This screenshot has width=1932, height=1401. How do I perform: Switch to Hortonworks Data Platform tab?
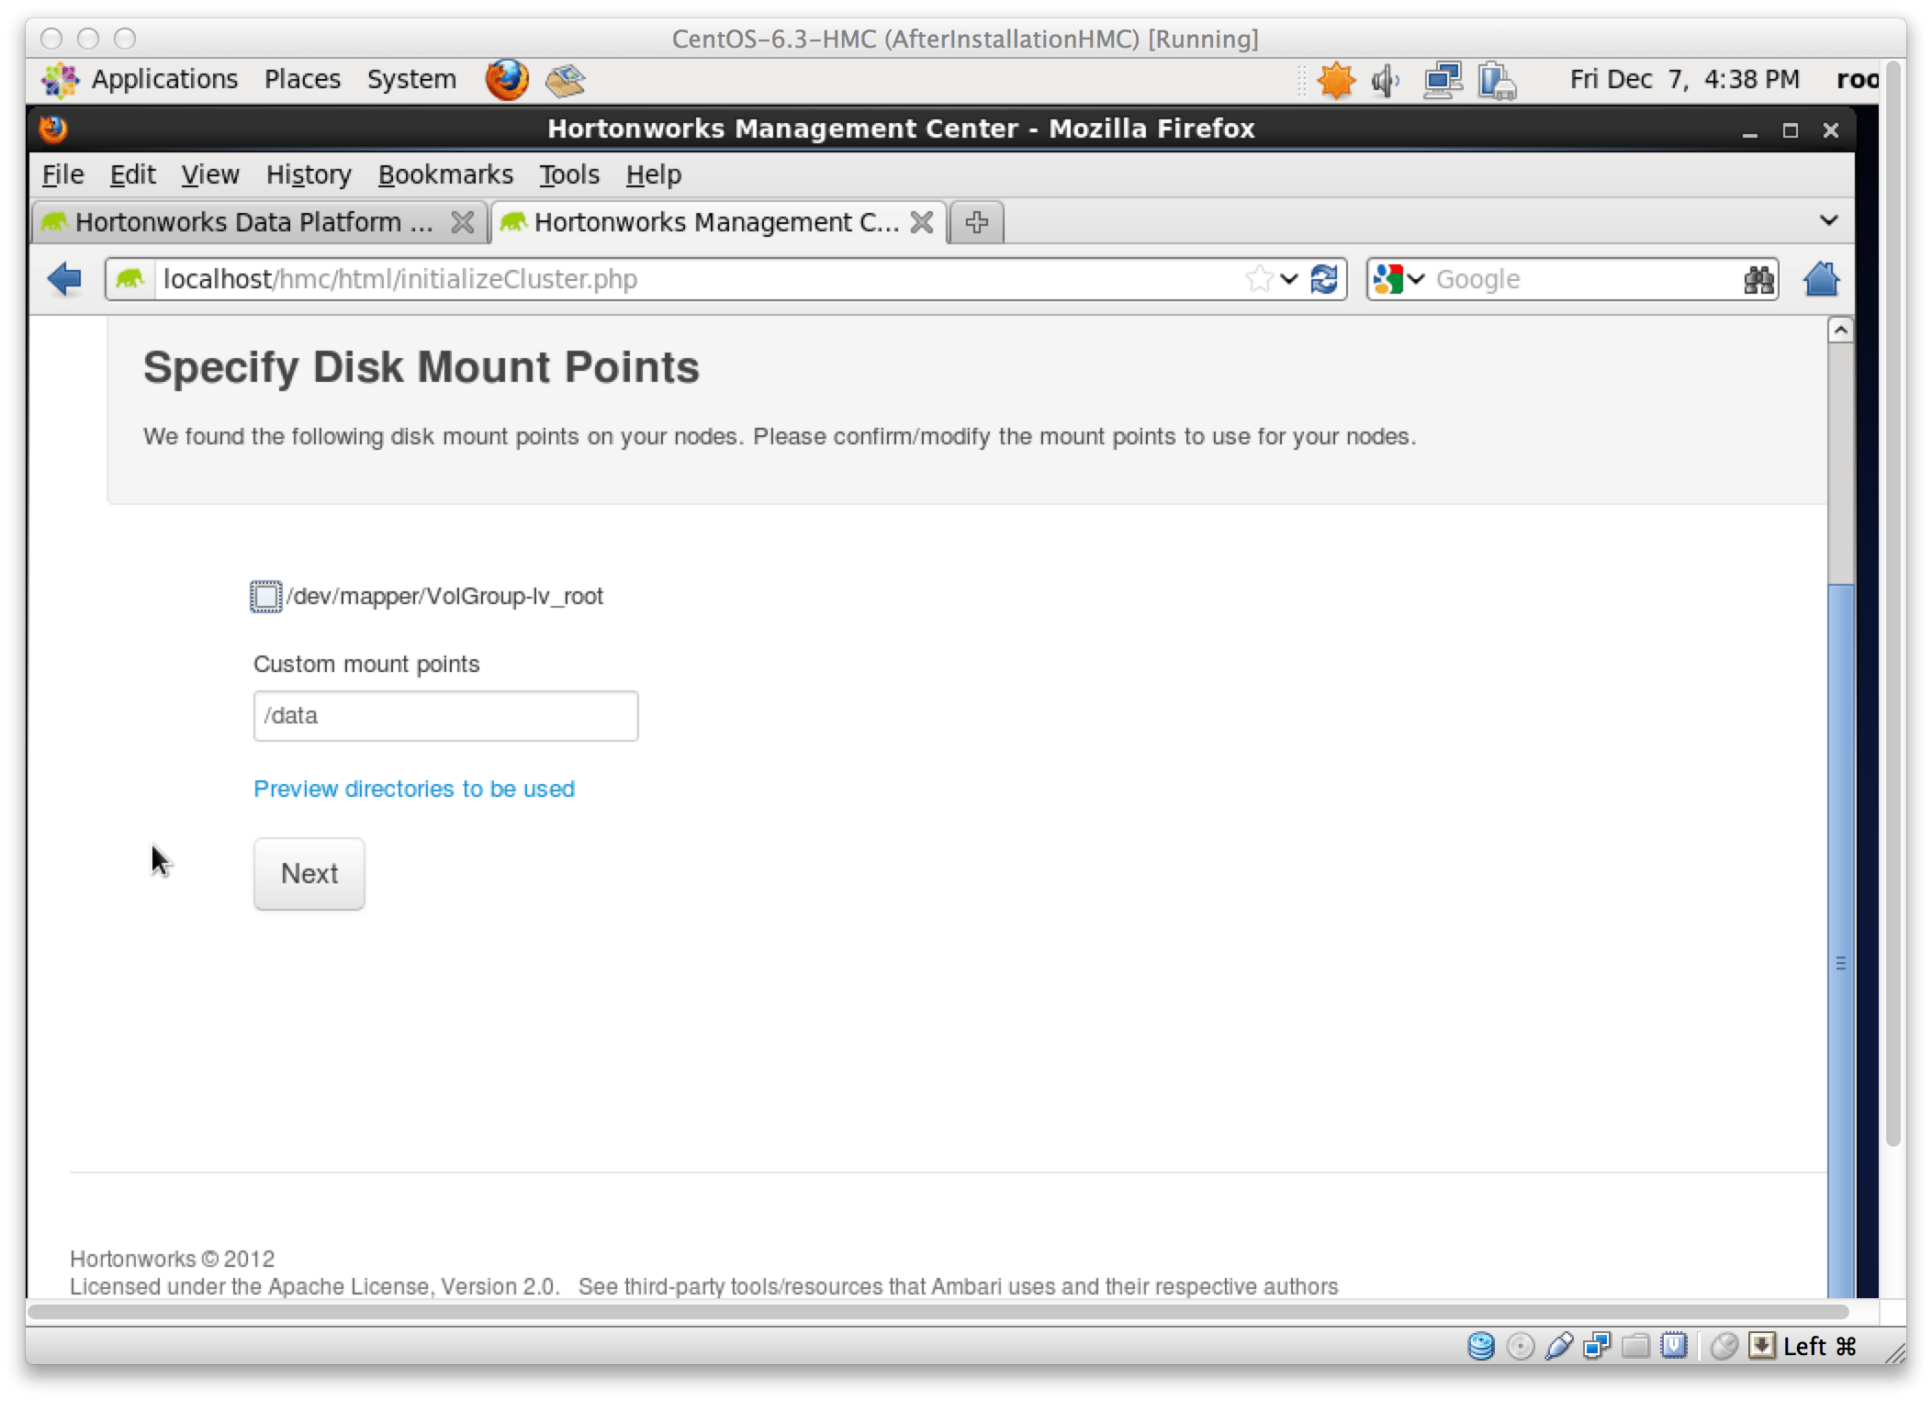(253, 222)
